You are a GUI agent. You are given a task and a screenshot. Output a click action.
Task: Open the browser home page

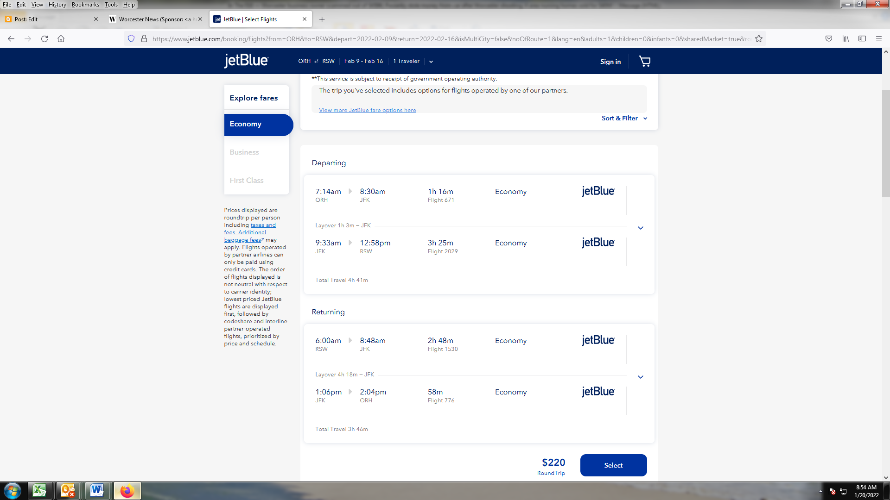(x=61, y=39)
